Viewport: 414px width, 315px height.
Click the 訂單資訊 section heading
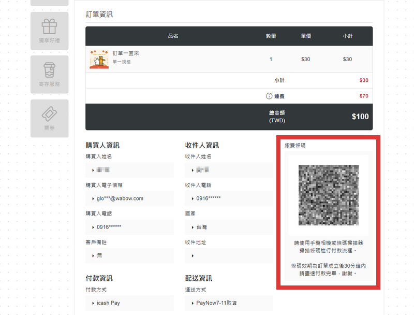(99, 15)
